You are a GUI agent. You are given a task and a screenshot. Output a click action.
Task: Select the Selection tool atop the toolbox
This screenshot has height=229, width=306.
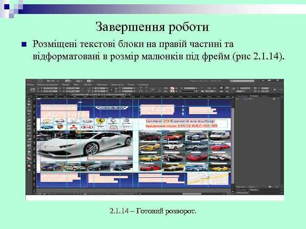29,99
